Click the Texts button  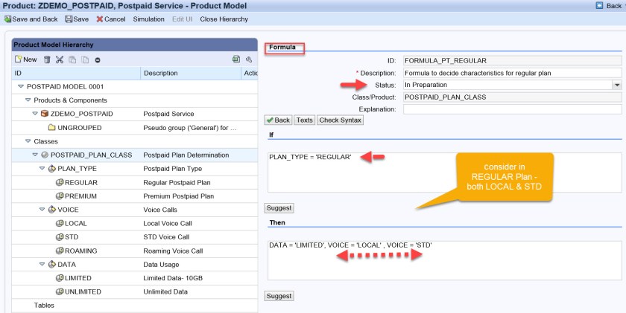pyautogui.click(x=304, y=120)
